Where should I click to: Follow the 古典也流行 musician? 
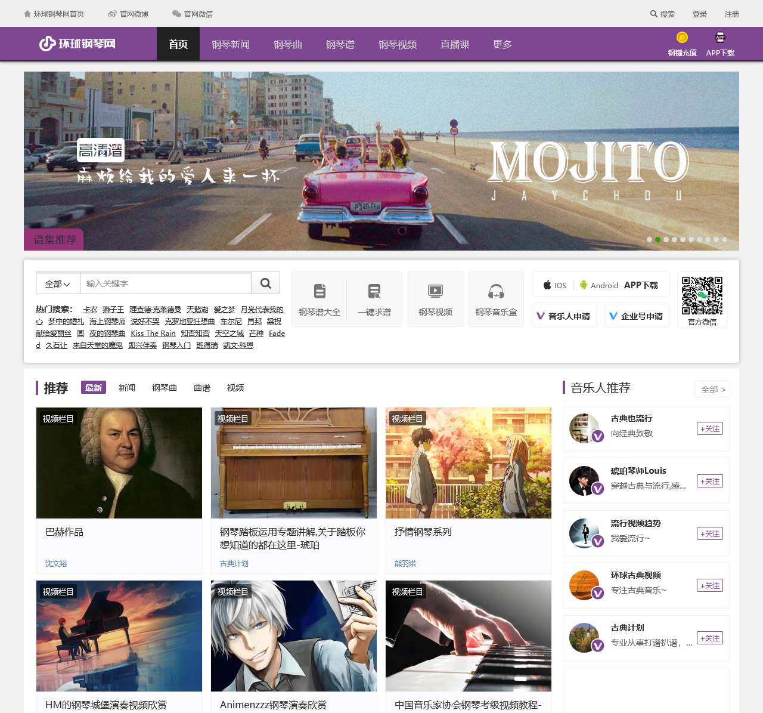coord(709,428)
